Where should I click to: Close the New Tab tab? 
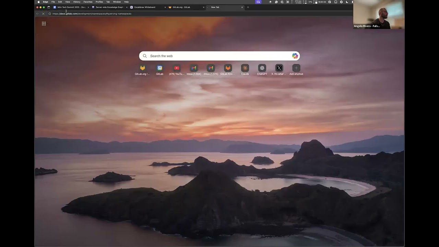(242, 7)
